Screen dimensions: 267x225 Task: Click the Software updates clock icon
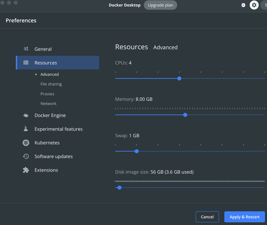[26, 156]
